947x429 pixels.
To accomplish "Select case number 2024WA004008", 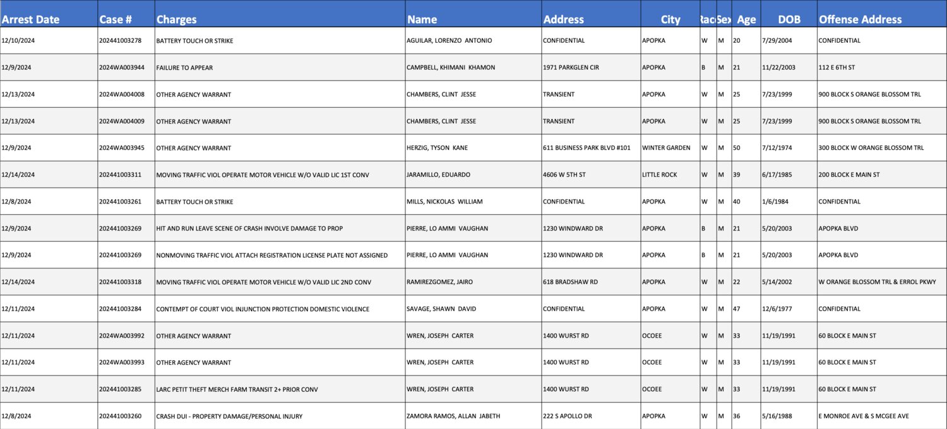I will pos(121,94).
